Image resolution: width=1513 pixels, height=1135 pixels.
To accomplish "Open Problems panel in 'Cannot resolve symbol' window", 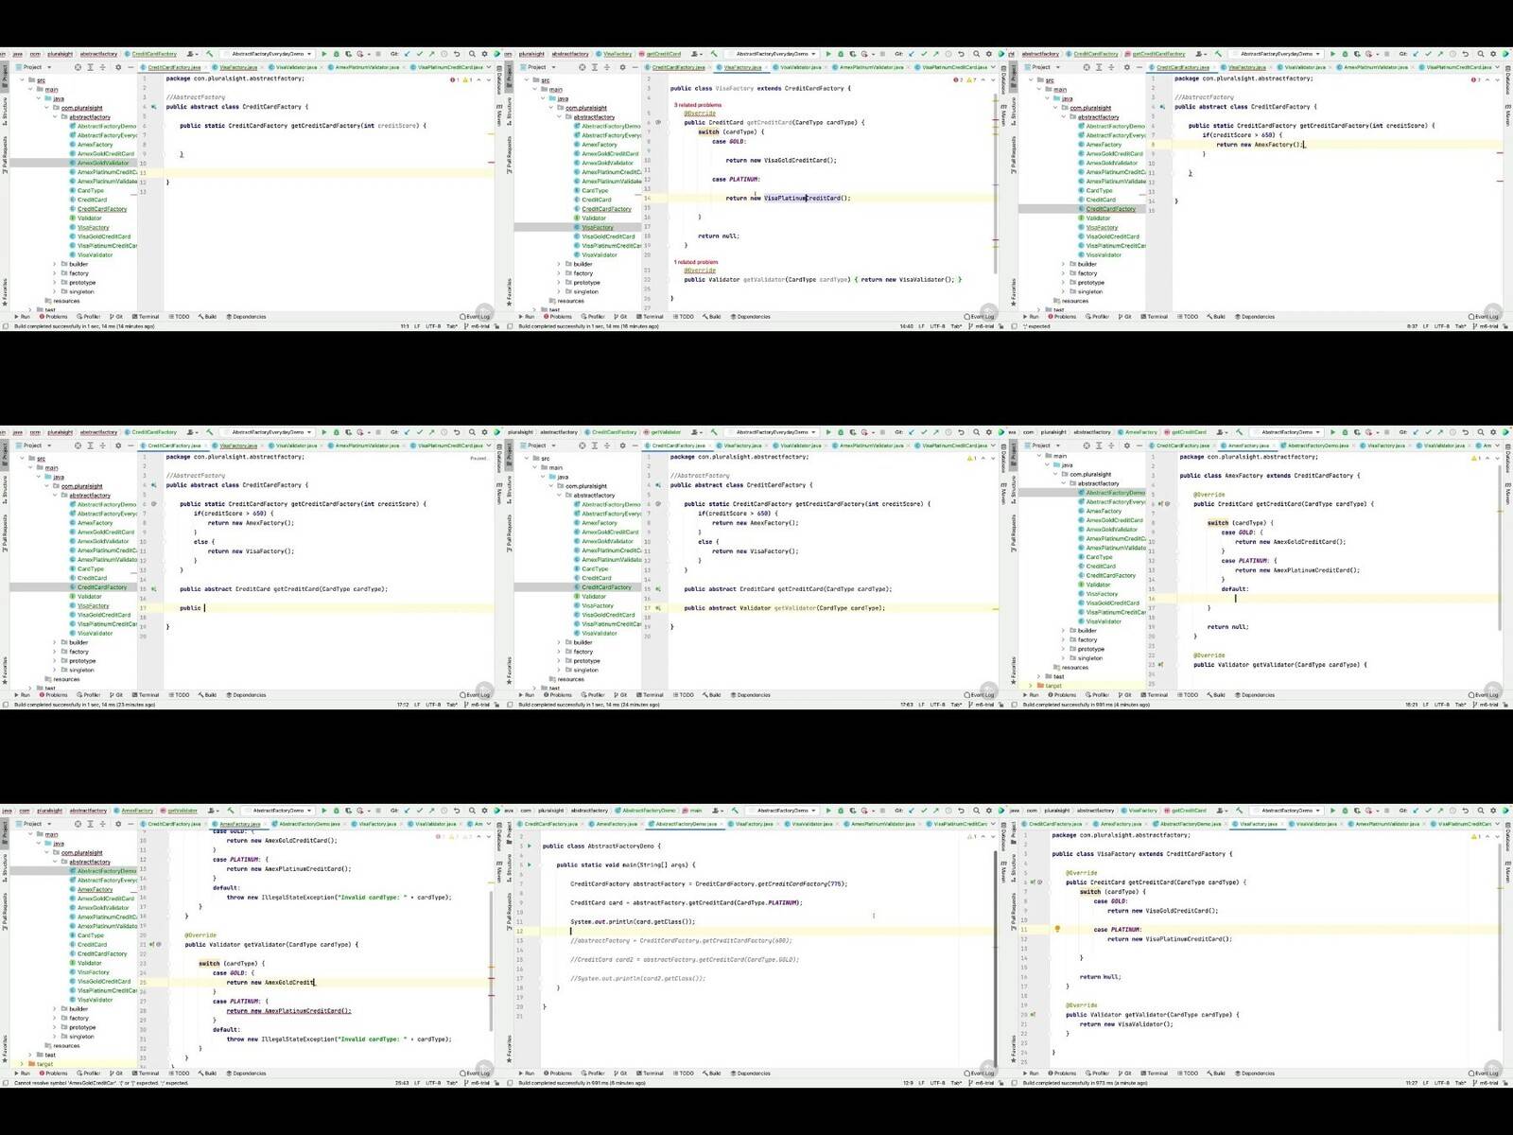I will tap(54, 1074).
